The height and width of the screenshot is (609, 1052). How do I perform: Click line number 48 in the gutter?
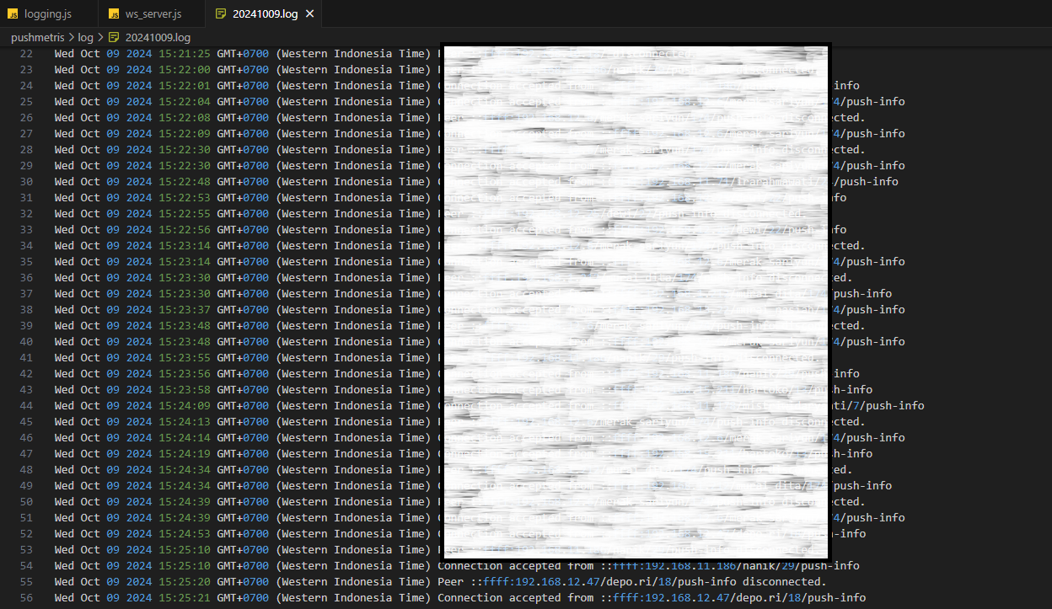coord(25,470)
